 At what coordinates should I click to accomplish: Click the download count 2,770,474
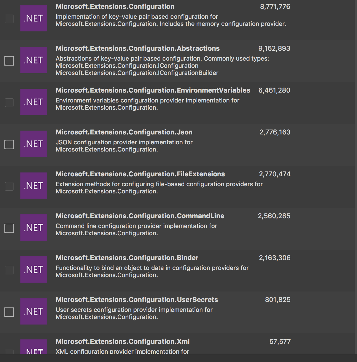[x=275, y=174]
